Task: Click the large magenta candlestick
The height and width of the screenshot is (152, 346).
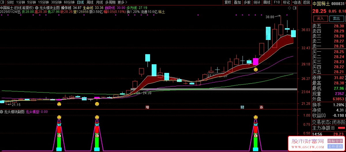Action: coord(255,61)
